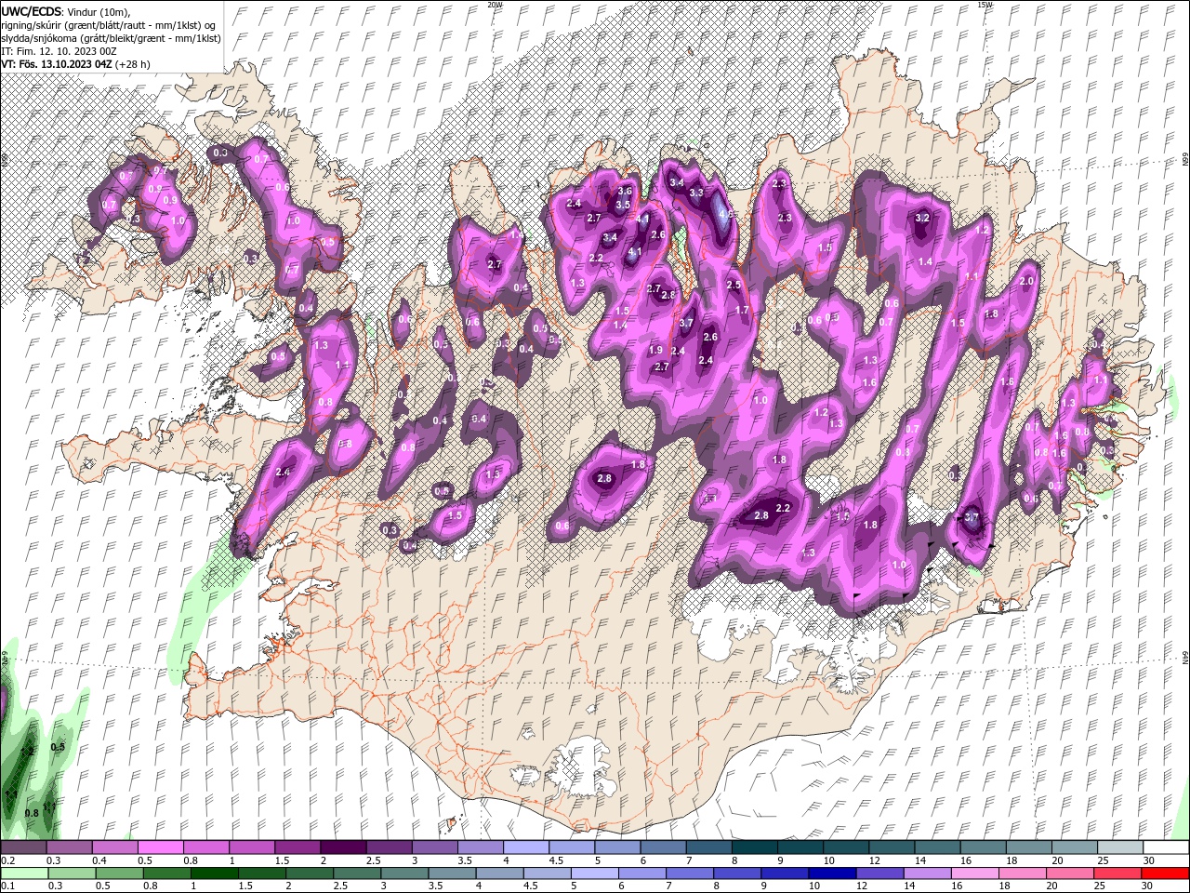Click the 1.9 snowfall value on map
The image size is (1190, 893).
point(655,351)
